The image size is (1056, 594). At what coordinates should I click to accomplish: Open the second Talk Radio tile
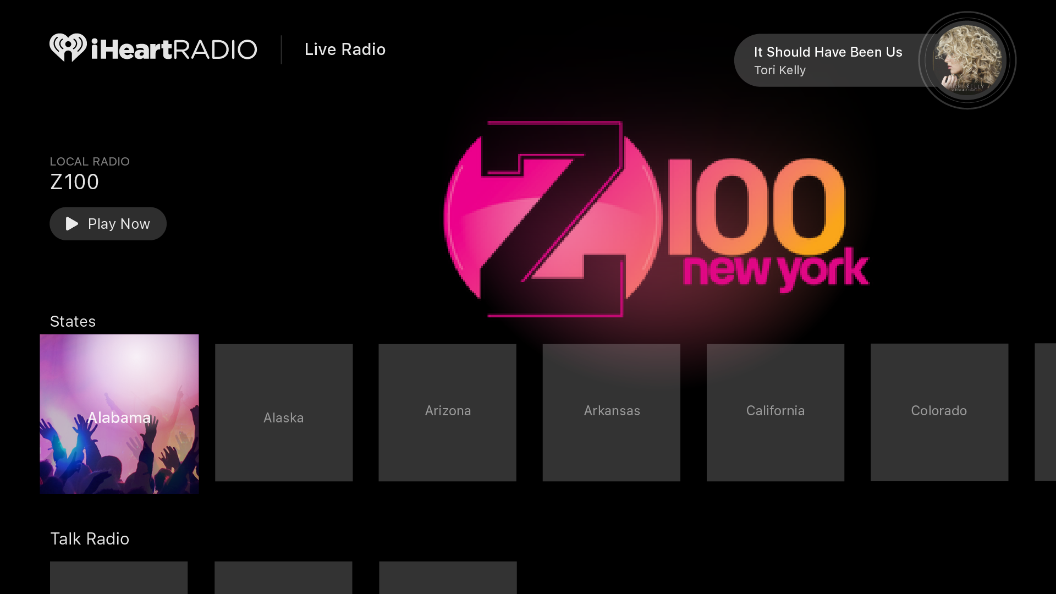point(283,577)
